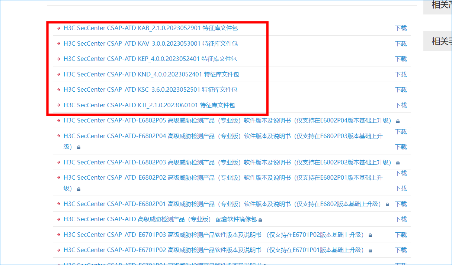
Task: Open the KTI_2.1.0.2023060101 特征库文件包 link
Action: pos(149,105)
